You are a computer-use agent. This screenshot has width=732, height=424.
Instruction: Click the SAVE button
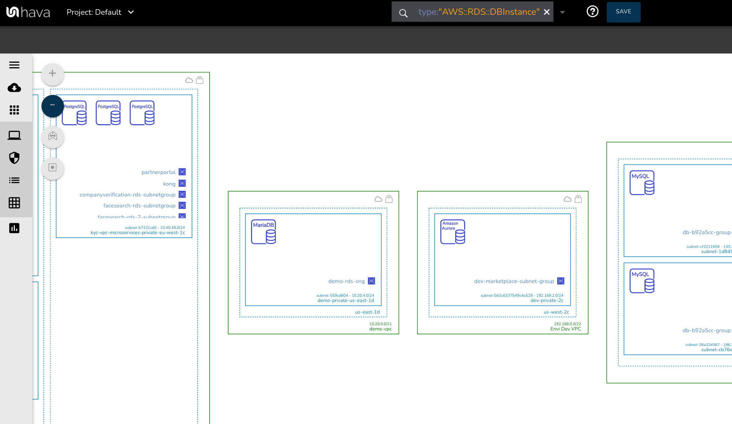(623, 12)
